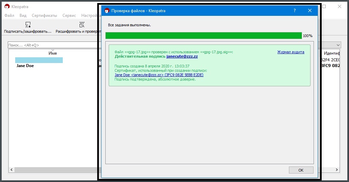Expand the filter dropdown in the main window
The width and height of the screenshot is (349, 182).
tap(338, 45)
